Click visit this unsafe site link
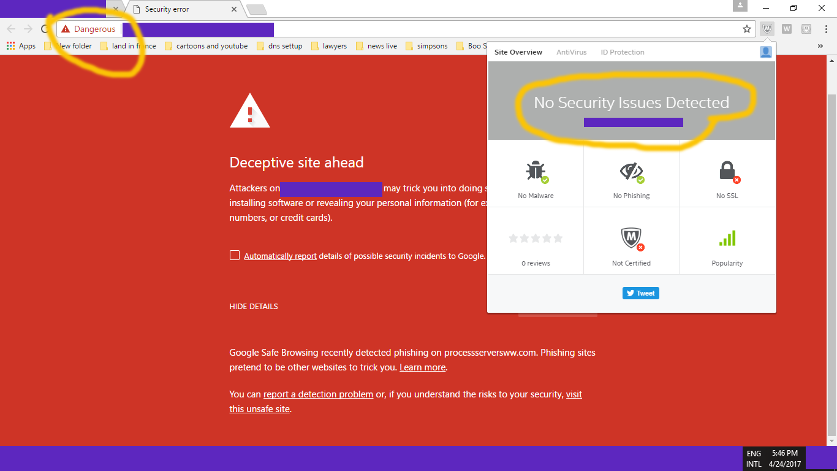This screenshot has height=471, width=837. [x=406, y=402]
